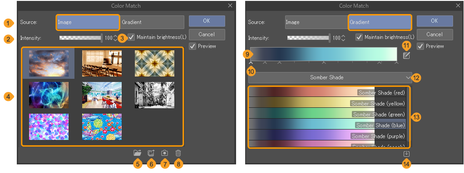Close the right Color Match dialog
464x173 pixels.
point(458,5)
